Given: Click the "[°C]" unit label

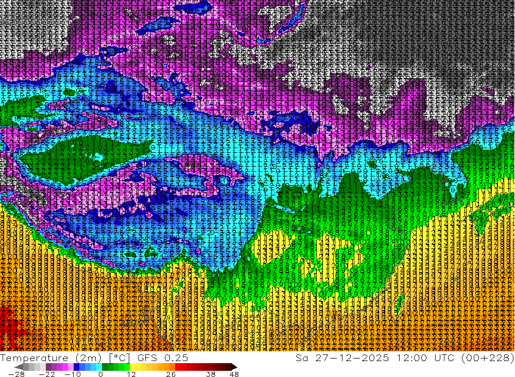Looking at the screenshot, I should click(x=119, y=358).
